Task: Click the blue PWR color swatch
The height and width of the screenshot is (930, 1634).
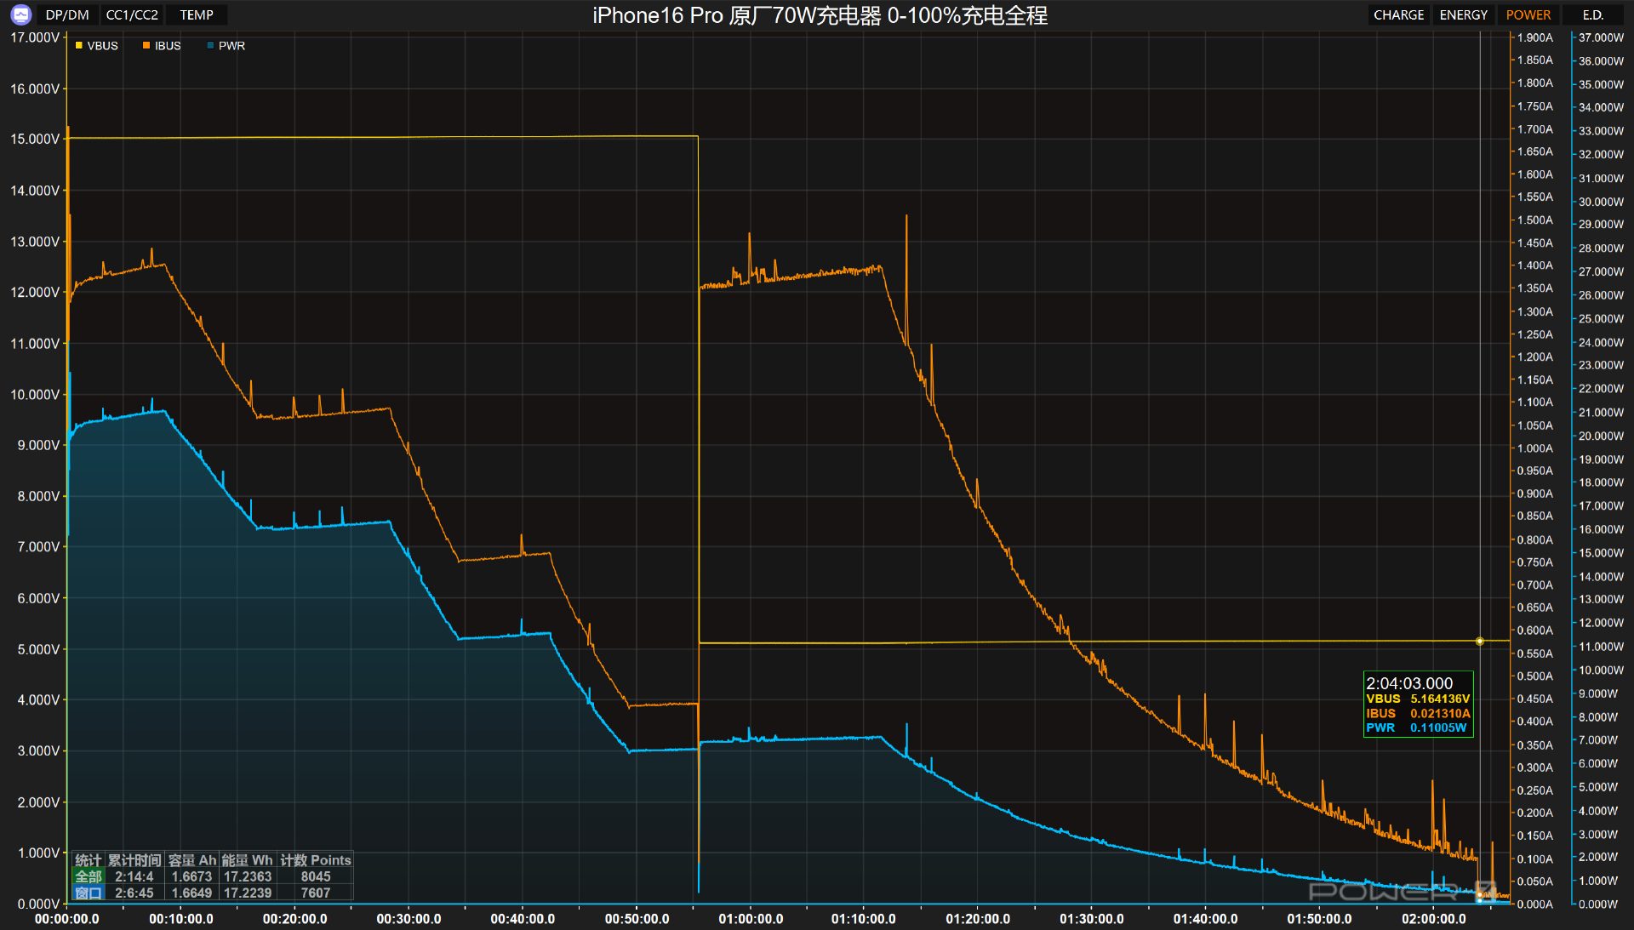Action: 210,46
